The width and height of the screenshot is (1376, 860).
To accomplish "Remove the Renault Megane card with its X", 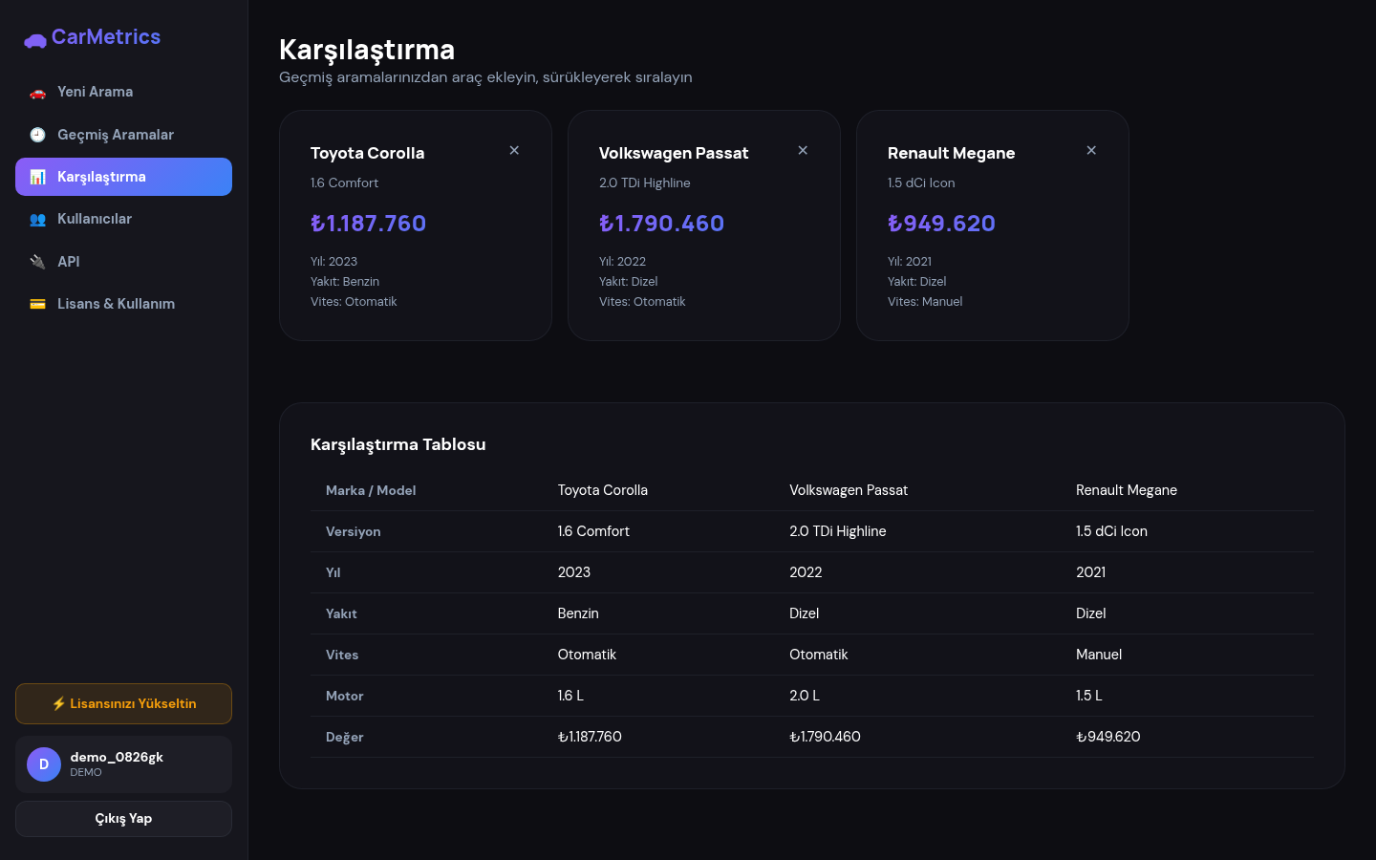I will 1091,150.
